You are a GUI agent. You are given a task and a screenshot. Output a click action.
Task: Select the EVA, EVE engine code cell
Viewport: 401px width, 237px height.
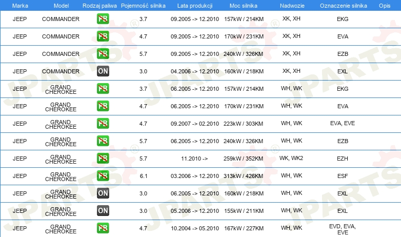(x=343, y=123)
